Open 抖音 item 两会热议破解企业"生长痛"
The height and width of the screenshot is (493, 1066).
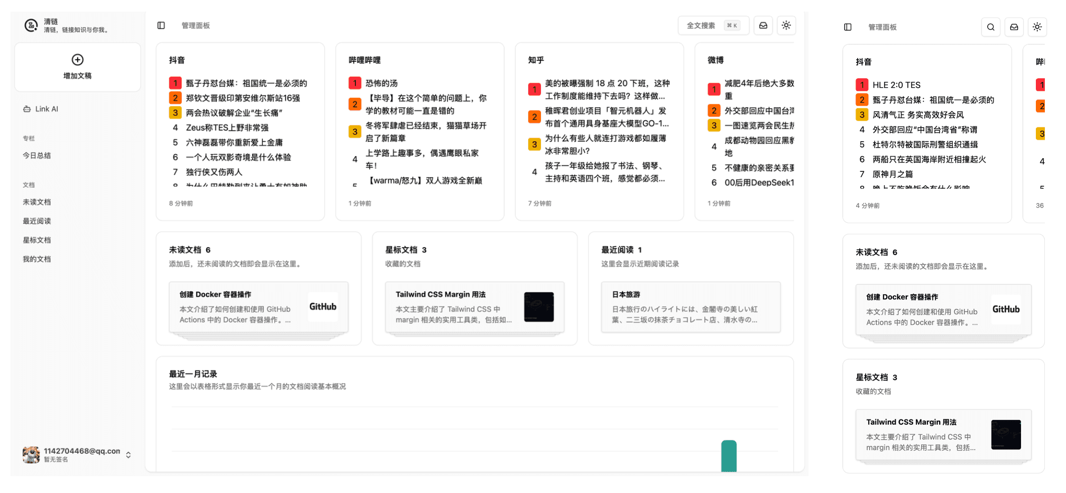pos(234,113)
